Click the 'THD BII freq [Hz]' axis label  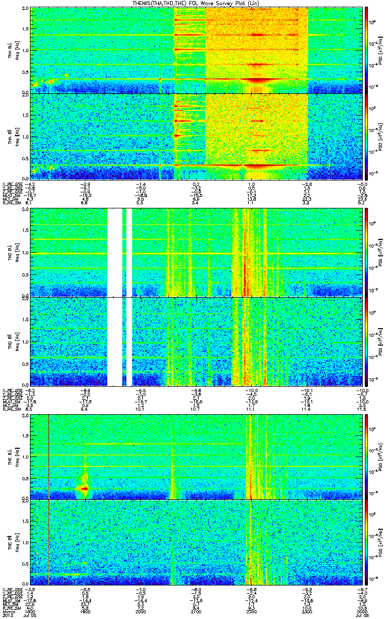click(13, 341)
